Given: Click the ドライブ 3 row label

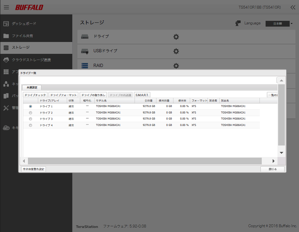Looking at the screenshot, I should click(46, 119).
